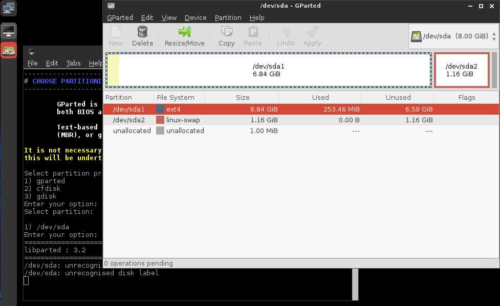Click the Undo operation toolbar icon

click(286, 36)
